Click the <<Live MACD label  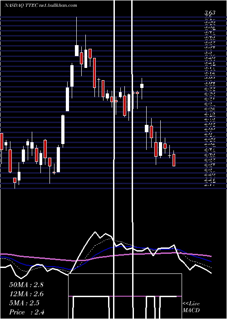(x=191, y=307)
